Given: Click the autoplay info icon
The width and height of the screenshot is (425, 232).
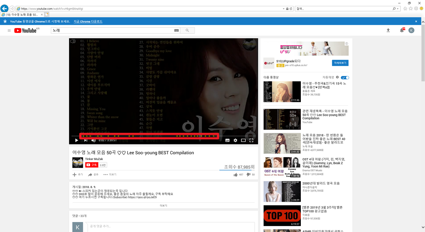Looking at the screenshot, I should pyautogui.click(x=337, y=77).
